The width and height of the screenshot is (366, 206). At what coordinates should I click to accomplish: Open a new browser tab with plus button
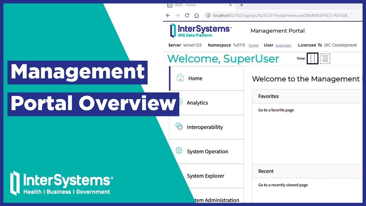click(x=242, y=5)
